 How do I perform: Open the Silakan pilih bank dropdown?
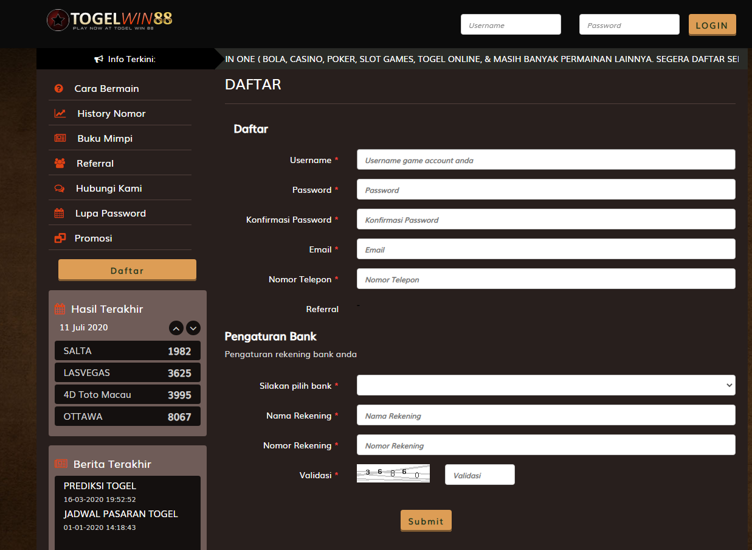[x=545, y=385]
